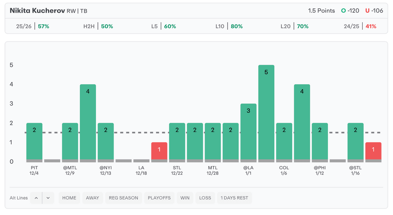Enable the PLAYOFFS filter
The height and width of the screenshot is (215, 393).
pyautogui.click(x=159, y=198)
